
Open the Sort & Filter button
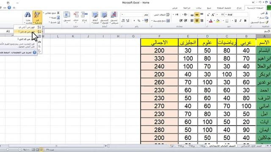click(x=37, y=18)
